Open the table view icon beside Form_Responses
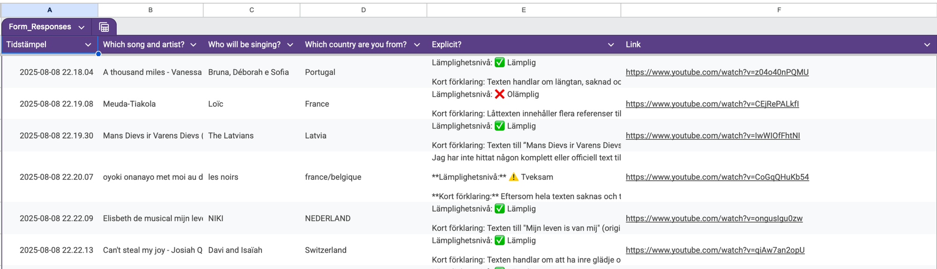 click(x=104, y=27)
